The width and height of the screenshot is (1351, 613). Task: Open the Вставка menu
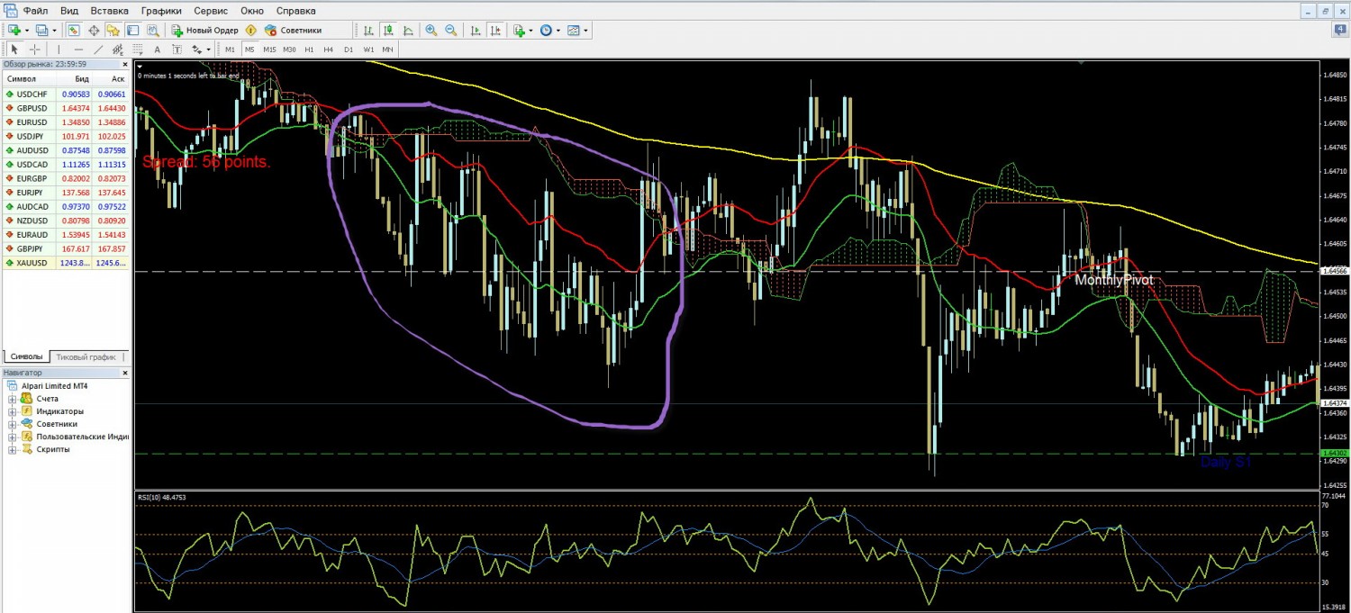[x=109, y=11]
